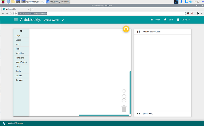Expand the Blocks XML panel

[x=162, y=114]
